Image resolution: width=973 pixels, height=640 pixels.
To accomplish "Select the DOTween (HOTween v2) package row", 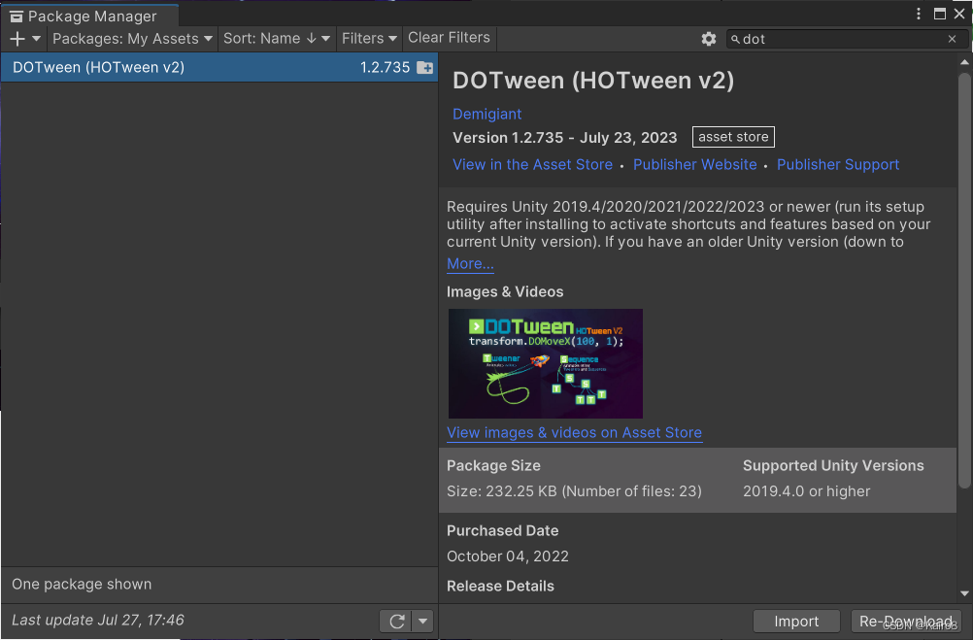I will 219,67.
